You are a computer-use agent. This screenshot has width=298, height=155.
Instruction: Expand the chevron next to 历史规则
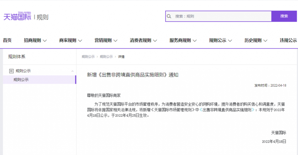(x=265, y=41)
